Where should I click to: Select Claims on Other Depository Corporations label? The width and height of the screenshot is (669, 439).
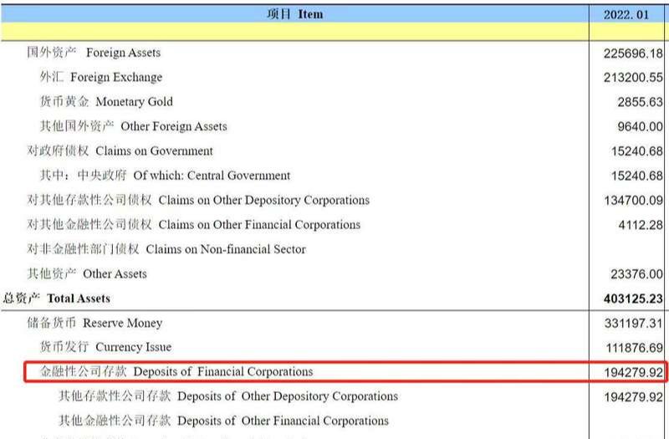click(x=198, y=201)
